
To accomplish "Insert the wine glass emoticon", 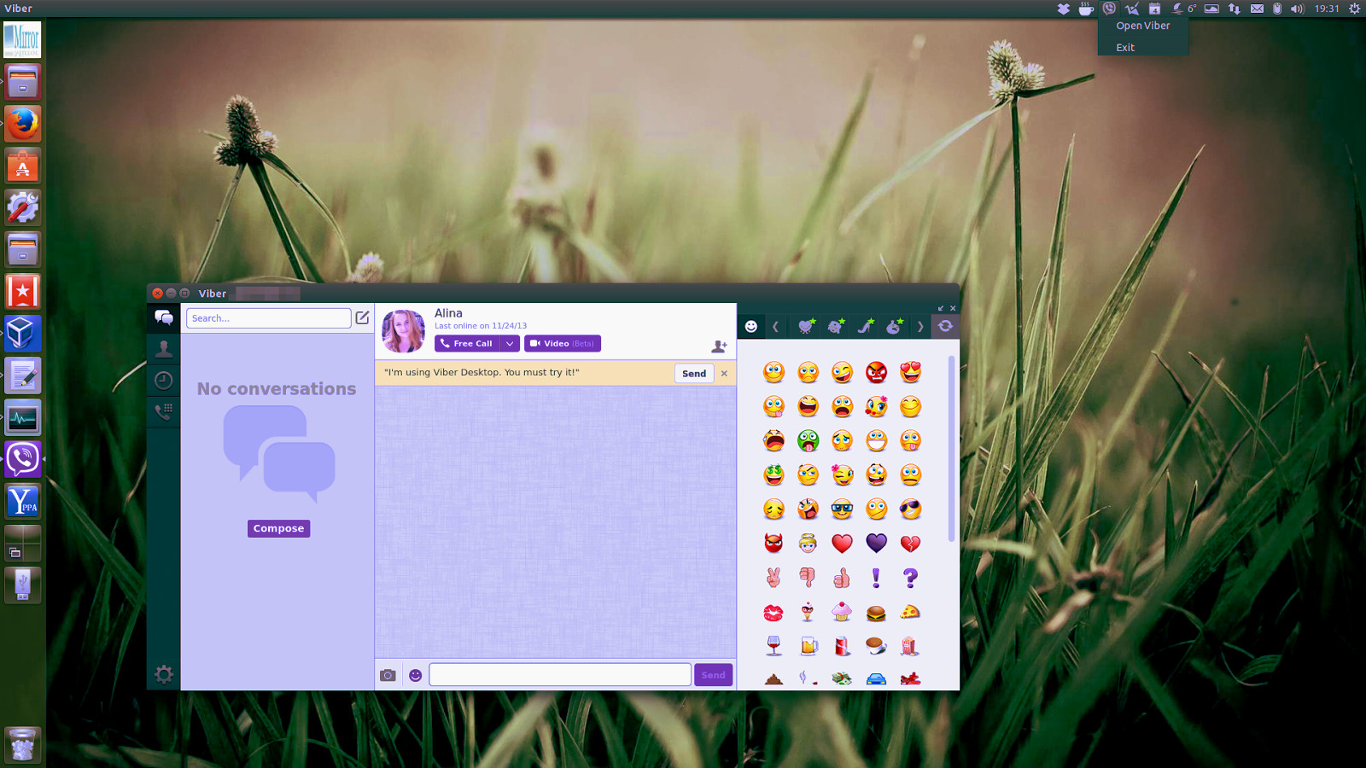I will (x=773, y=646).
